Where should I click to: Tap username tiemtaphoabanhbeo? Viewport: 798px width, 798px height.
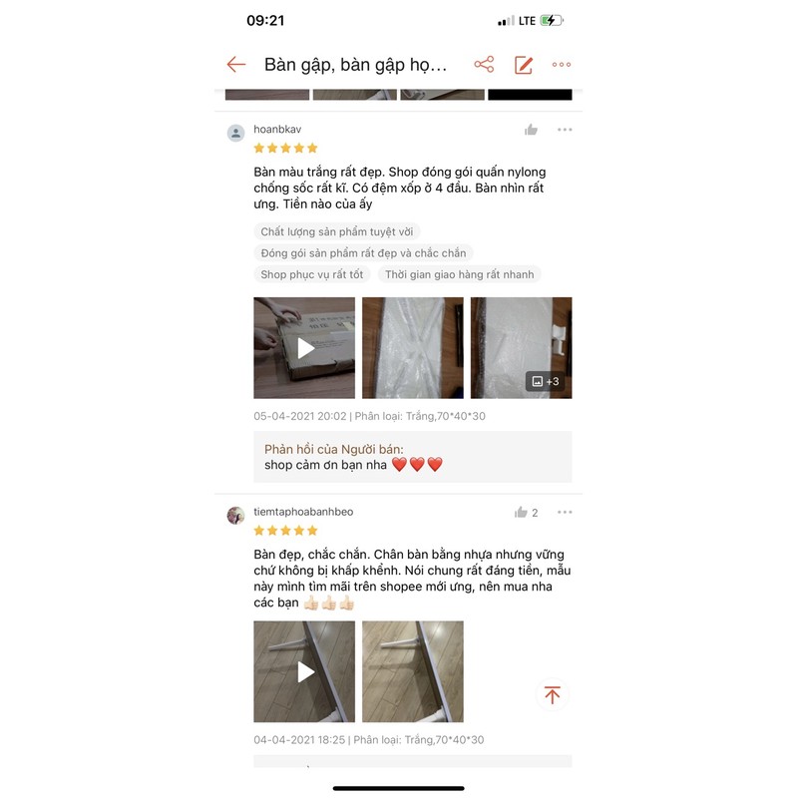click(303, 512)
